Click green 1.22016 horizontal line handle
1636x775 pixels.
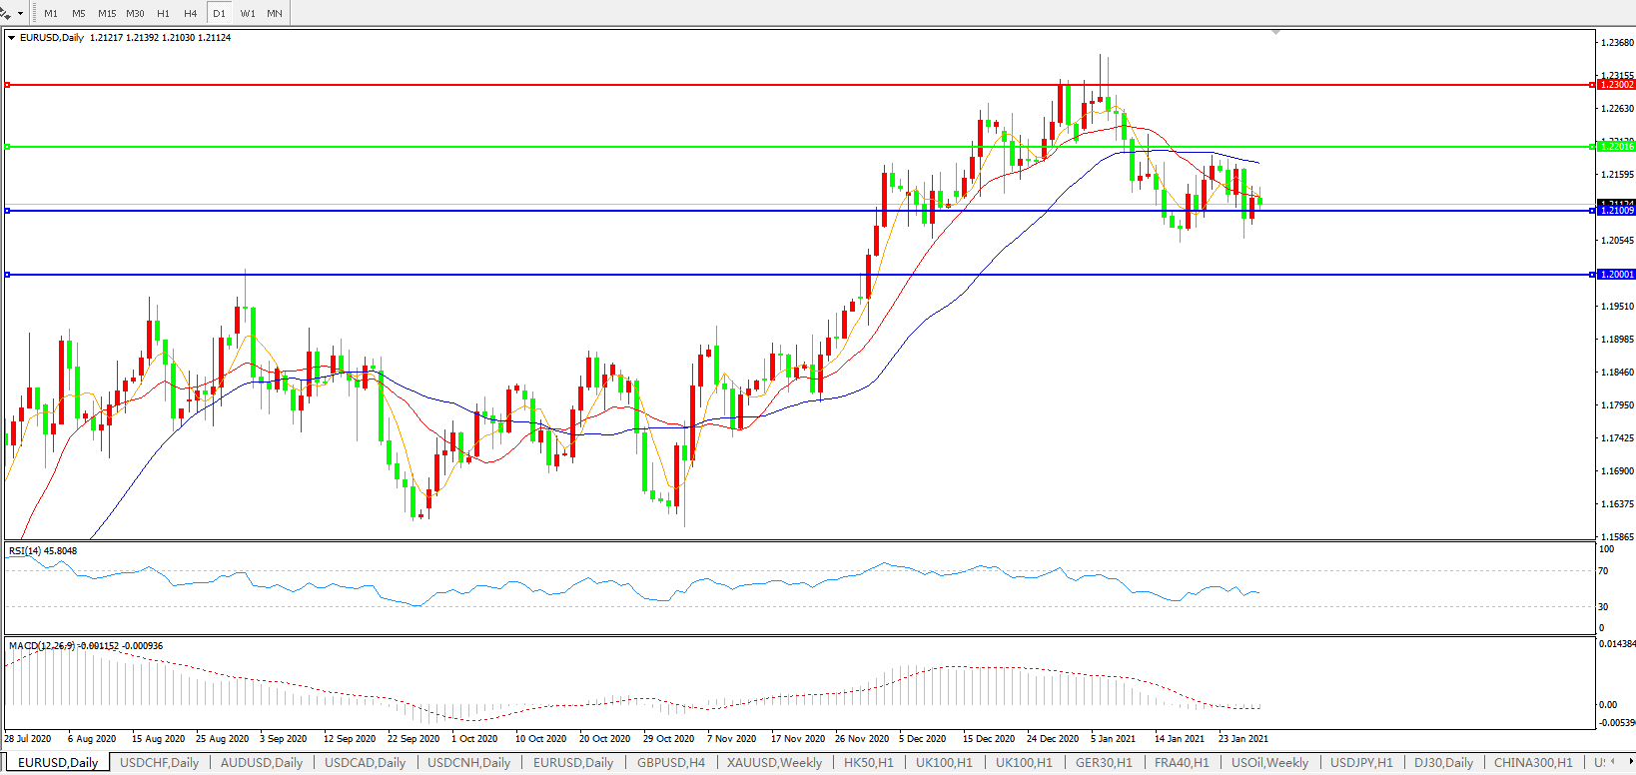click(x=8, y=147)
